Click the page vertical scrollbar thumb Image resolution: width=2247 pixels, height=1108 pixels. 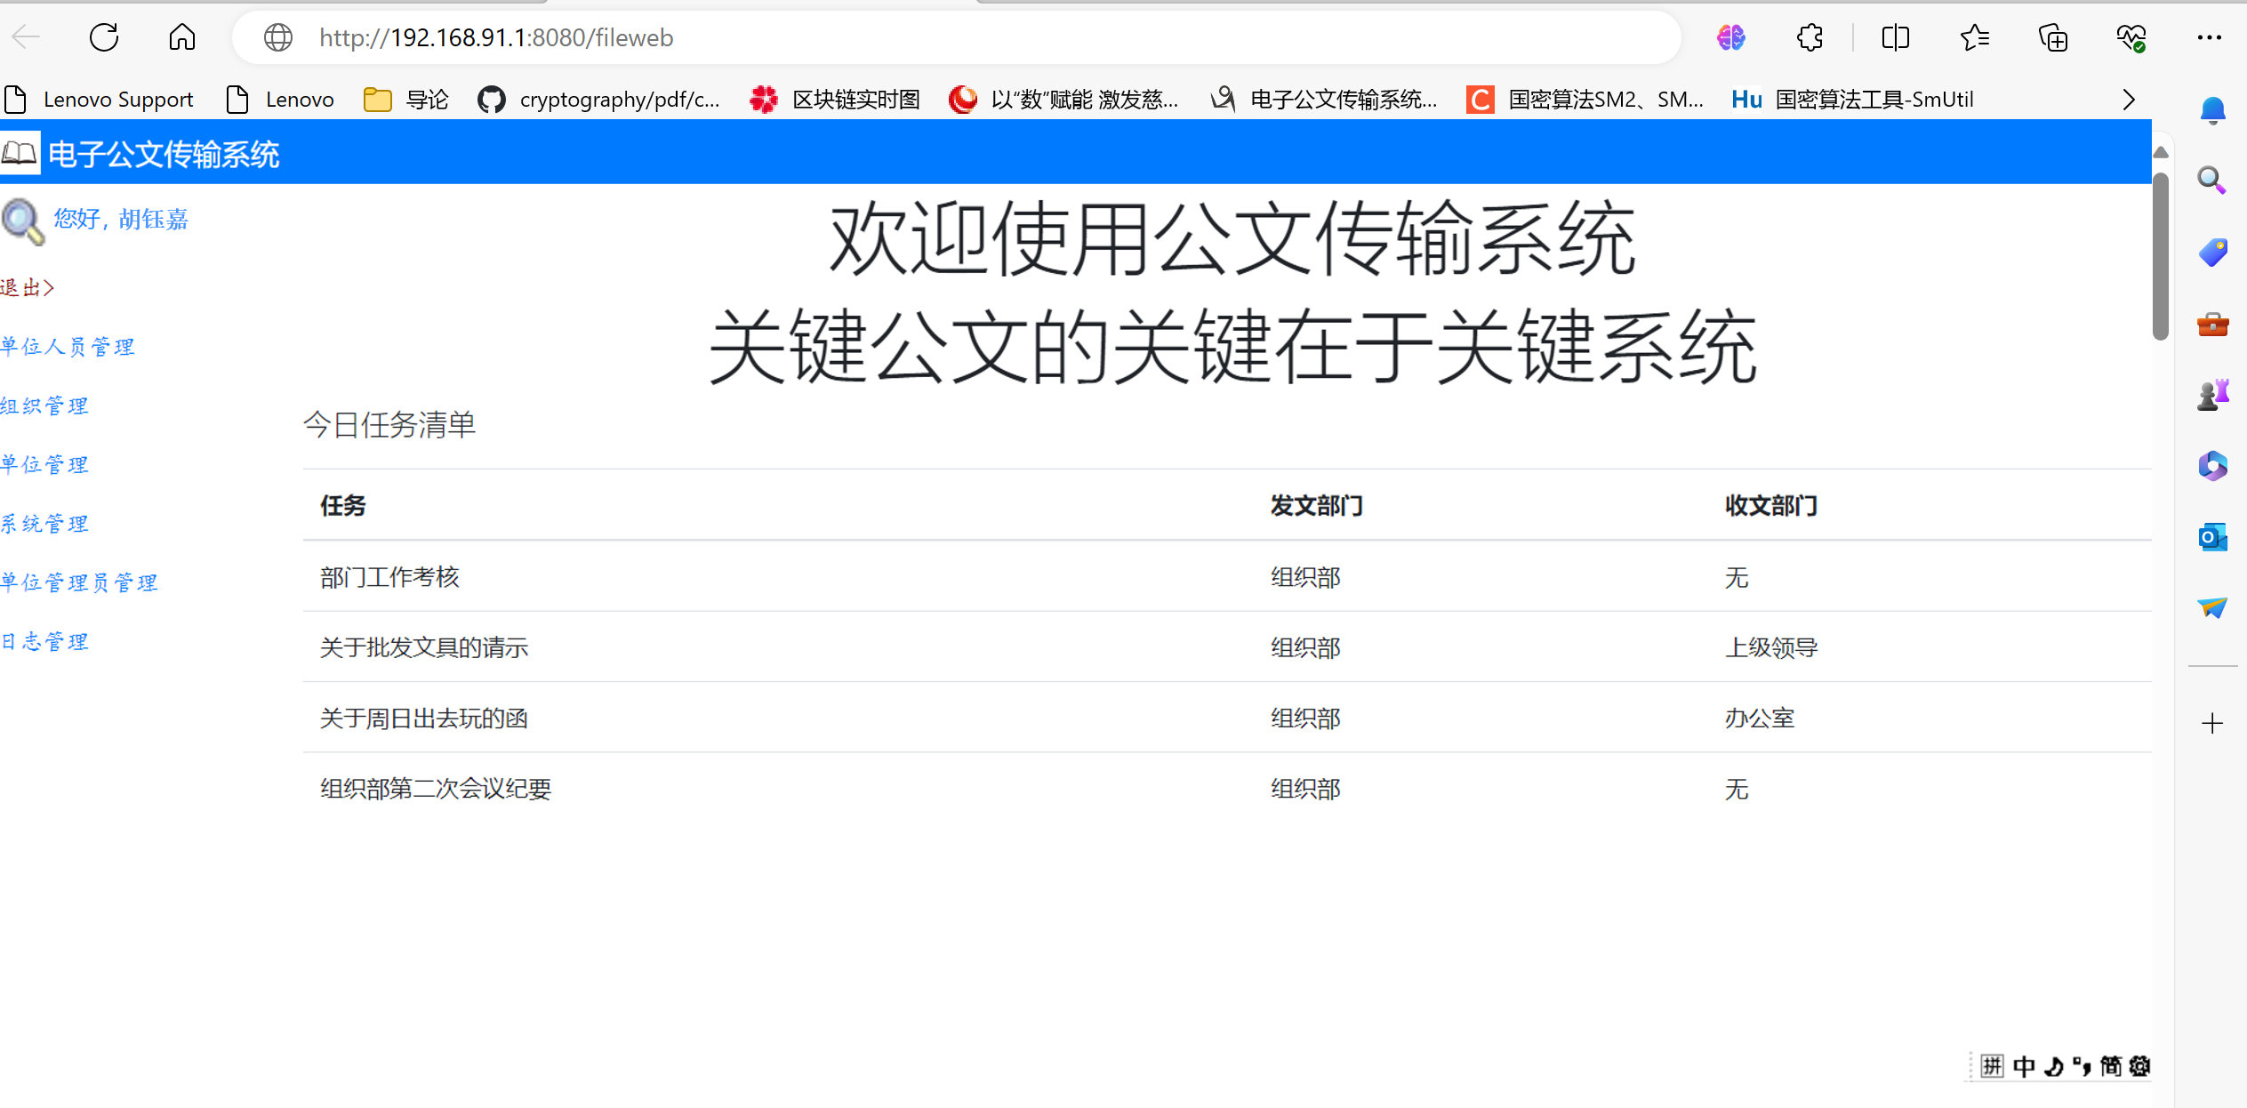[2161, 258]
